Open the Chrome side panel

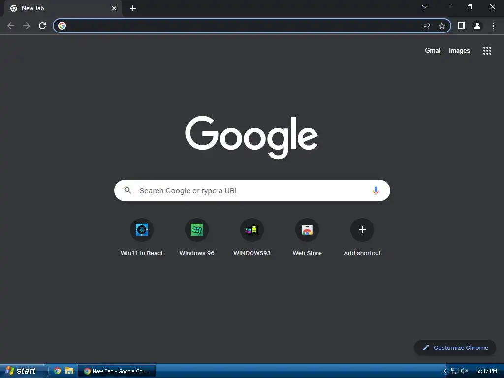pos(462,26)
